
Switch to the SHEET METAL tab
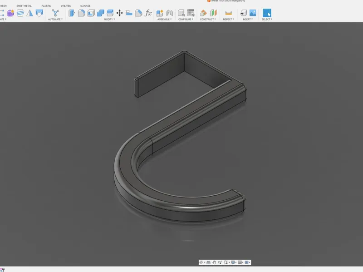(x=24, y=6)
